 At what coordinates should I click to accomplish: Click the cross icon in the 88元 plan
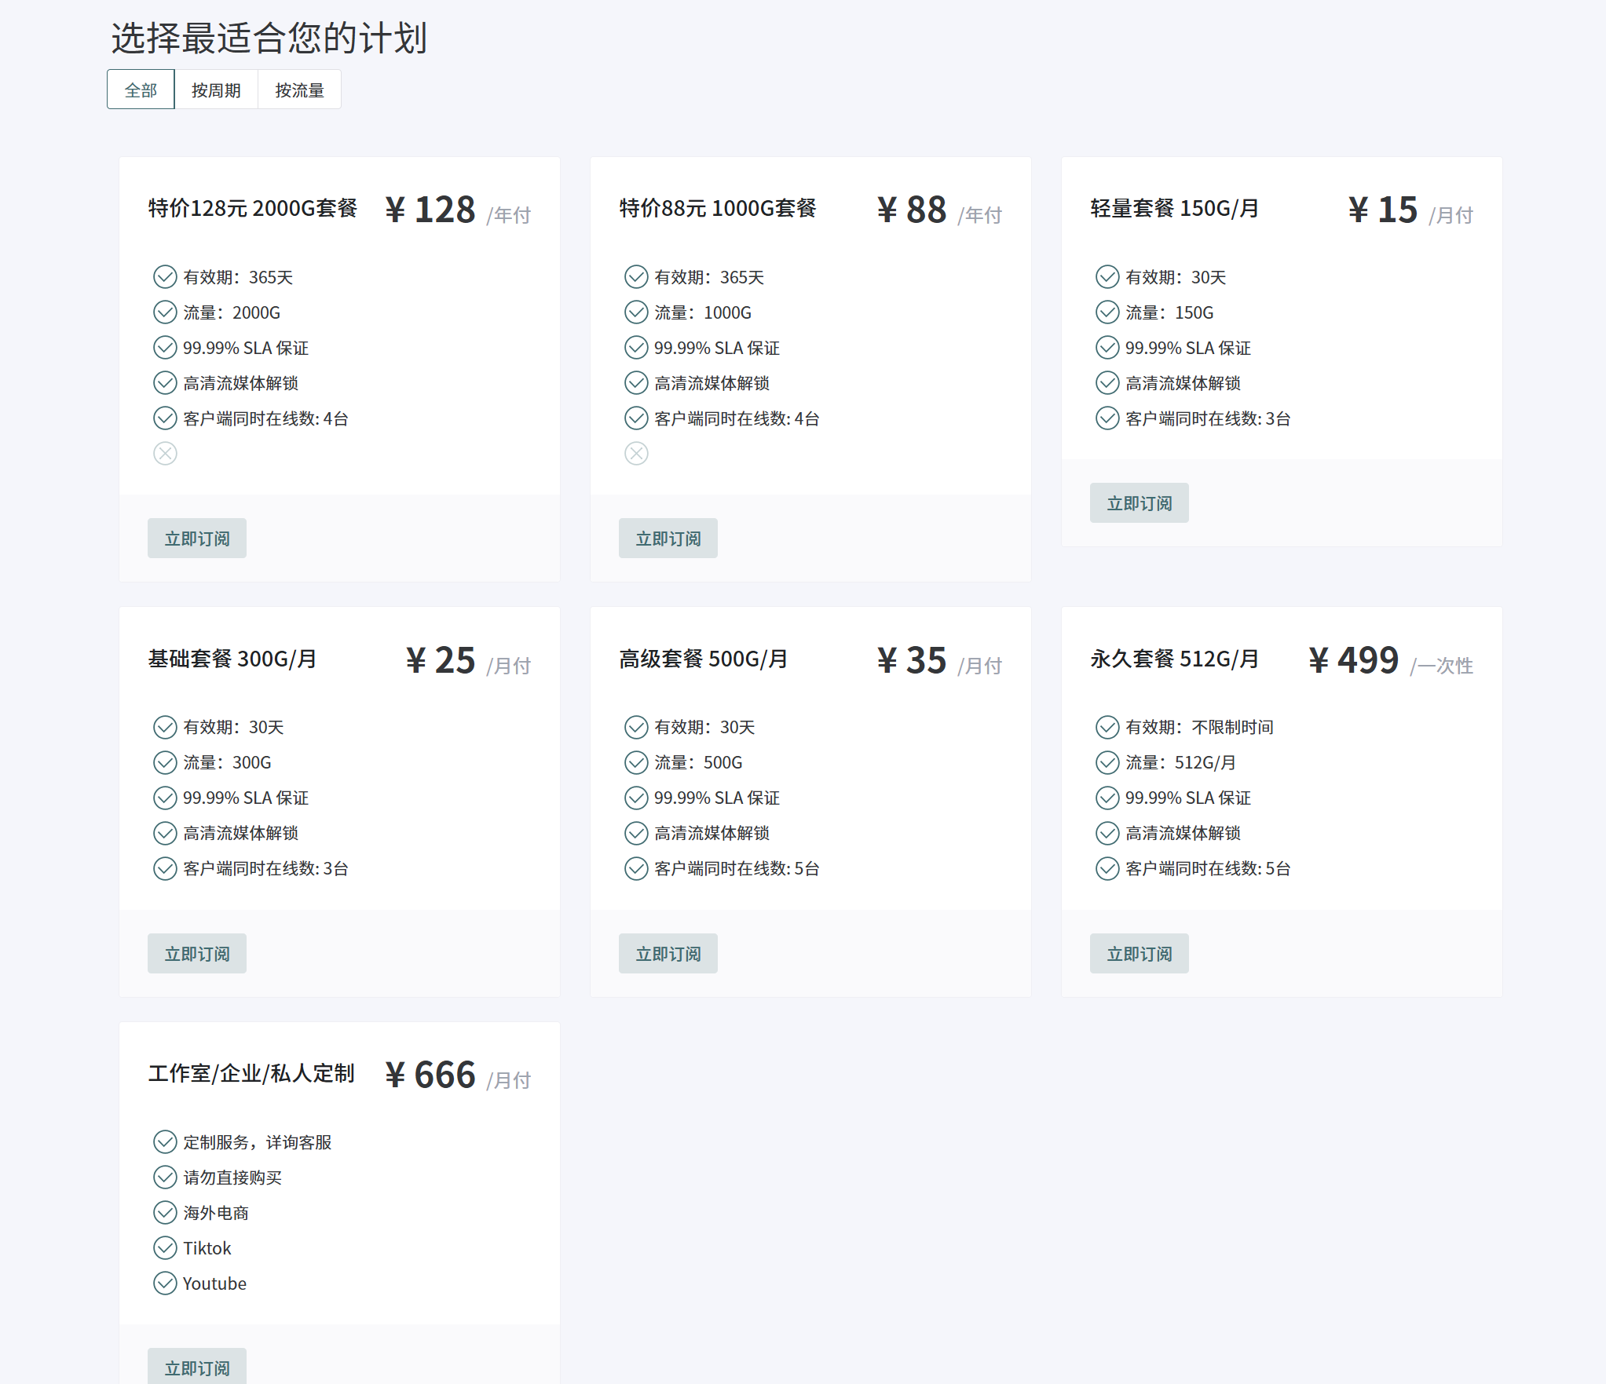tap(636, 454)
